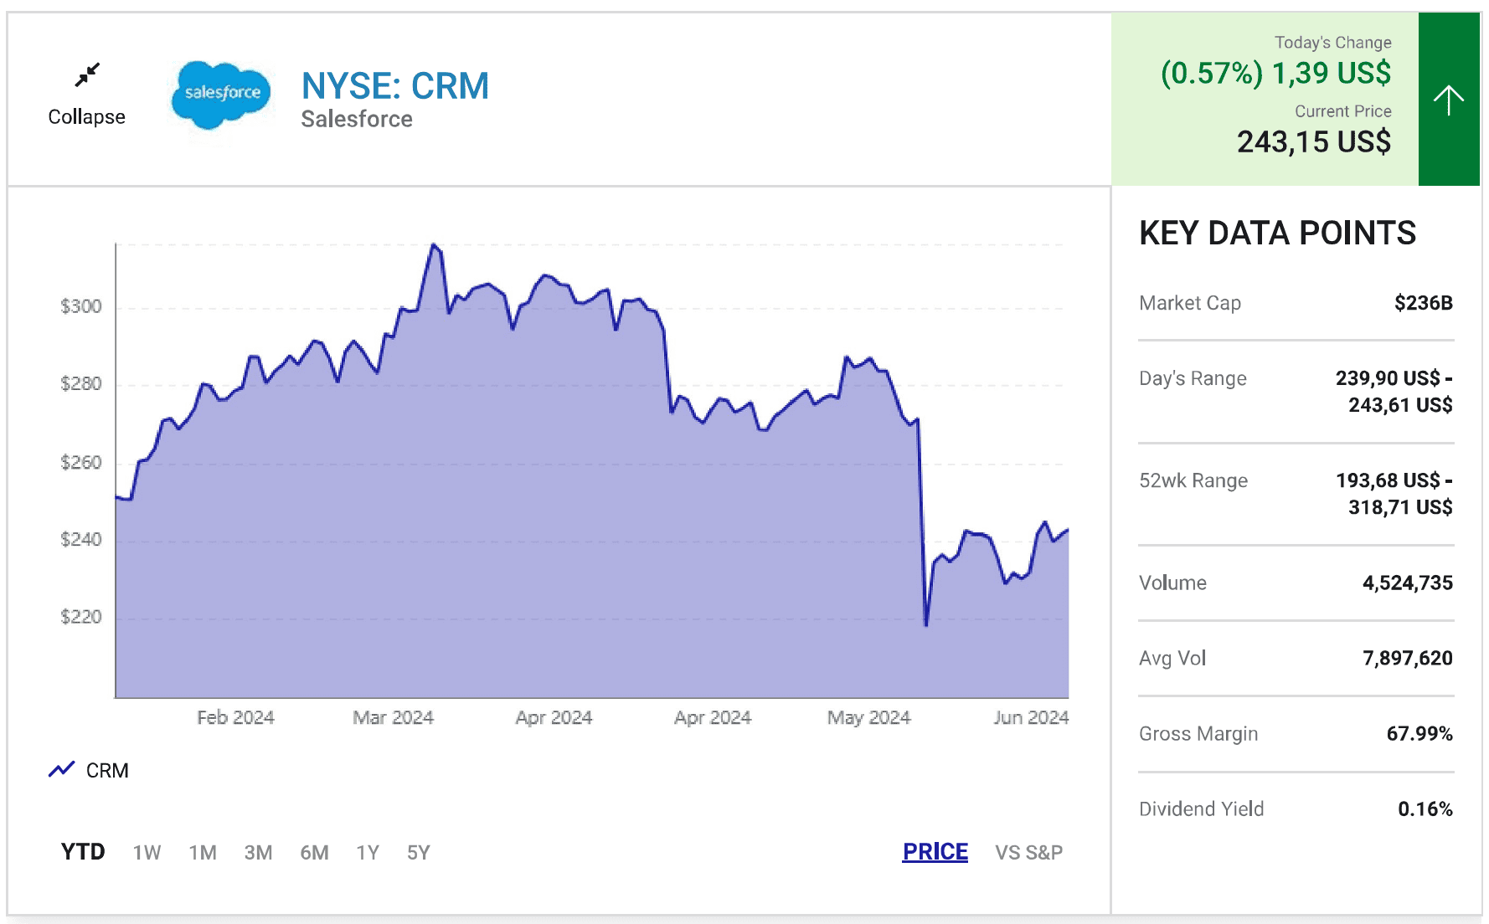
Task: Click the green up-arrow price indicator
Action: point(1449,99)
